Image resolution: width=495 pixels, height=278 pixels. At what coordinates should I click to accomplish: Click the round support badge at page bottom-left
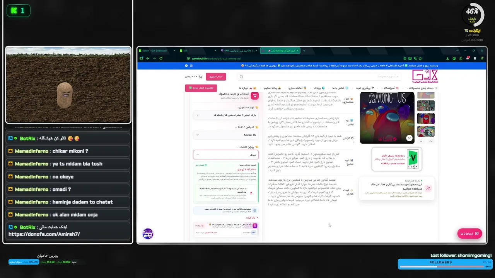pos(148,234)
